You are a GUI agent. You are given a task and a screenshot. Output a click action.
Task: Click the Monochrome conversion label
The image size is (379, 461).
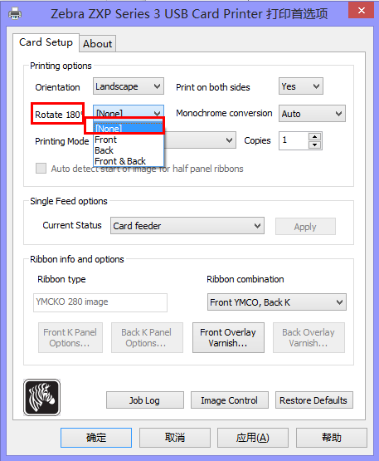pos(224,113)
